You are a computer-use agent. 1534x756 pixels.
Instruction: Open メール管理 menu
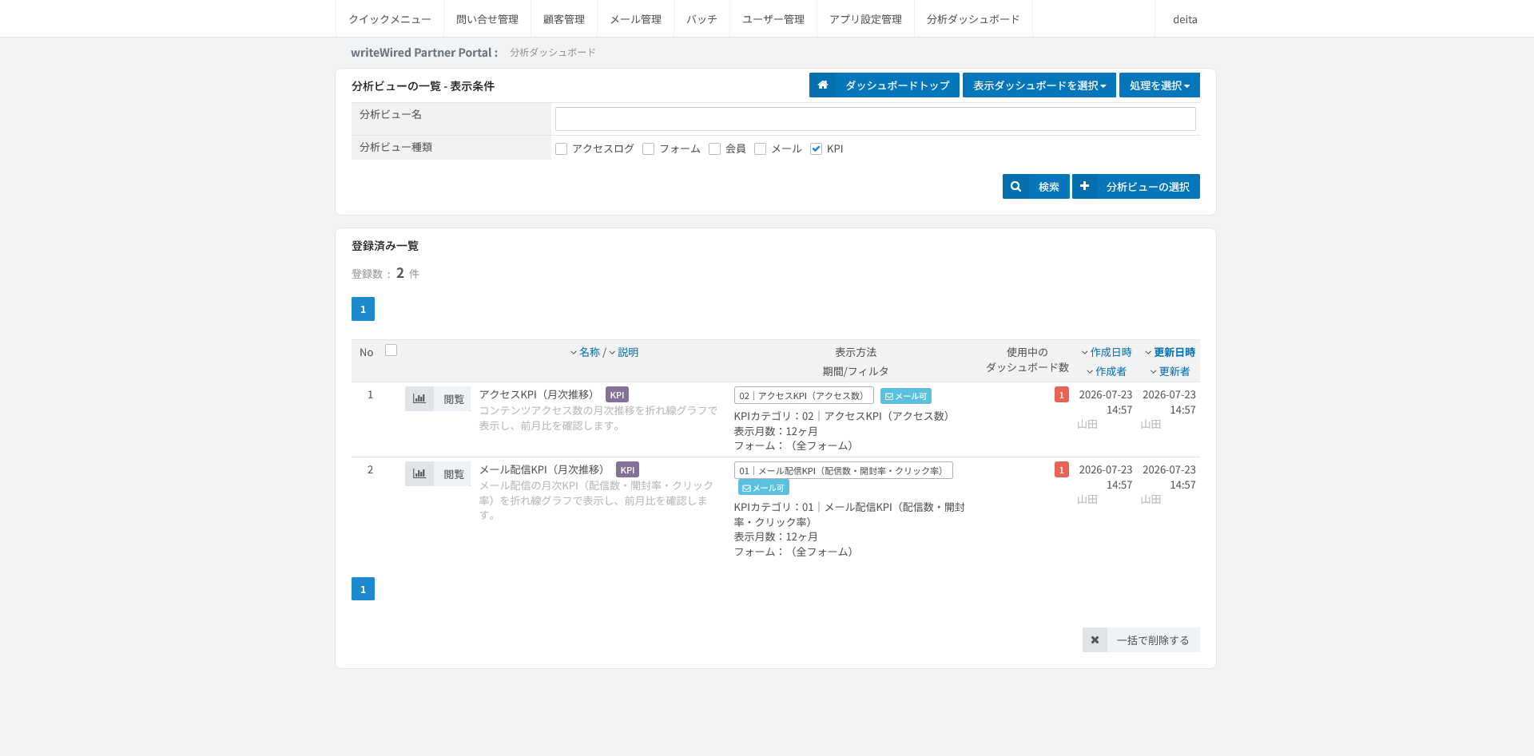tap(636, 19)
